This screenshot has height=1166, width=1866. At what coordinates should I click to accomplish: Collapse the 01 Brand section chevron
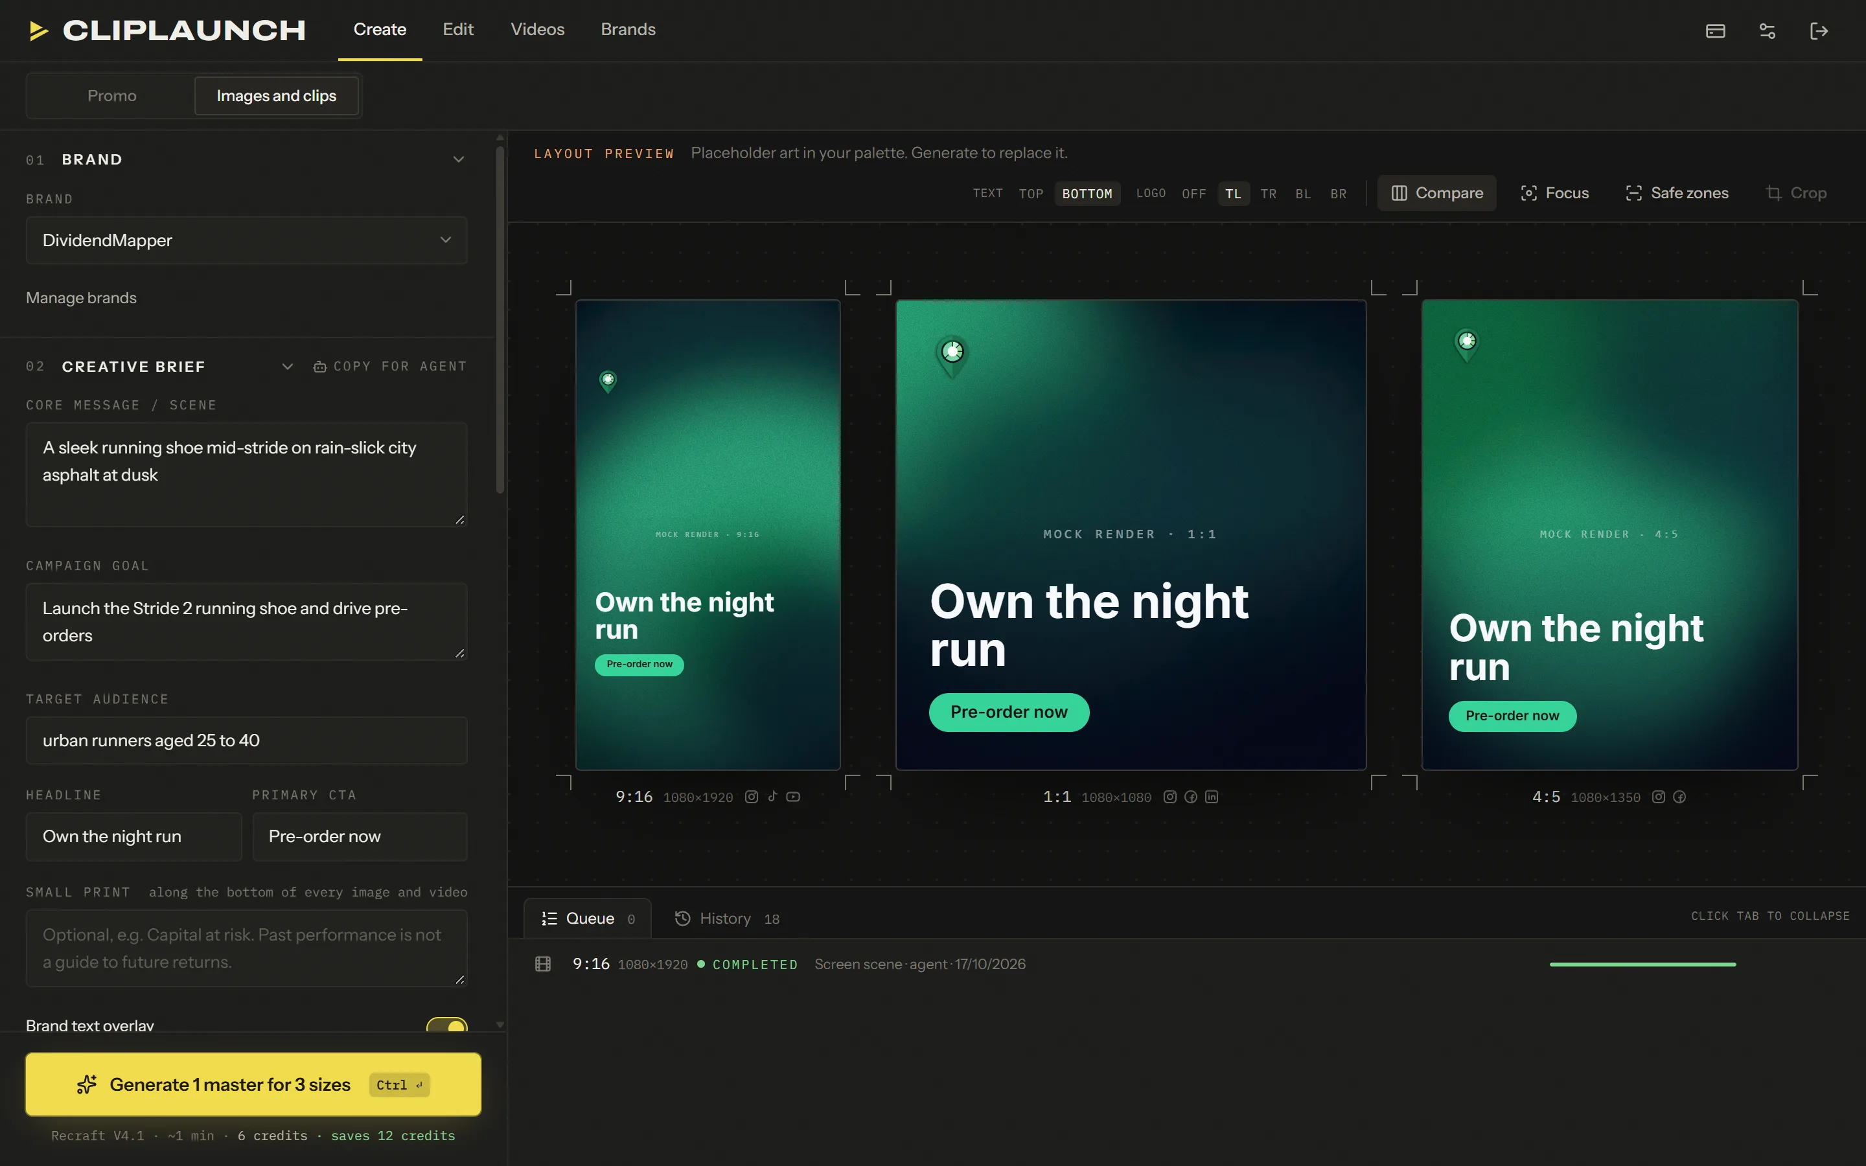(x=458, y=159)
